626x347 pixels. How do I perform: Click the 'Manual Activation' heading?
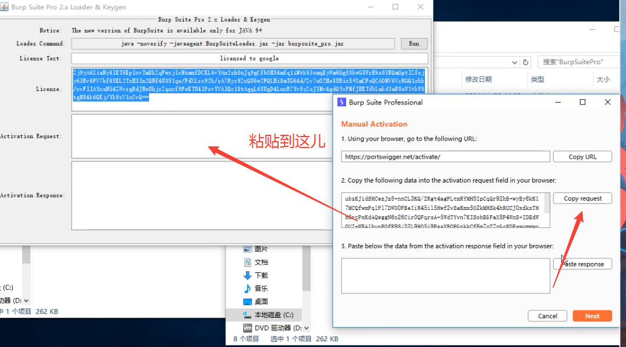pos(374,124)
